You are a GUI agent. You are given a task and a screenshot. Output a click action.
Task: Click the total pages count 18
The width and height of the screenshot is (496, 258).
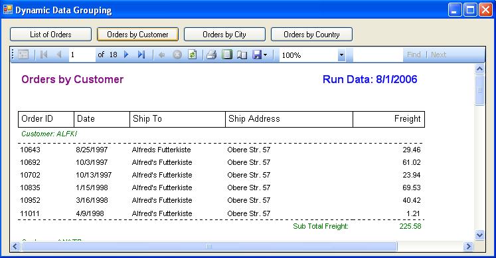(x=114, y=55)
